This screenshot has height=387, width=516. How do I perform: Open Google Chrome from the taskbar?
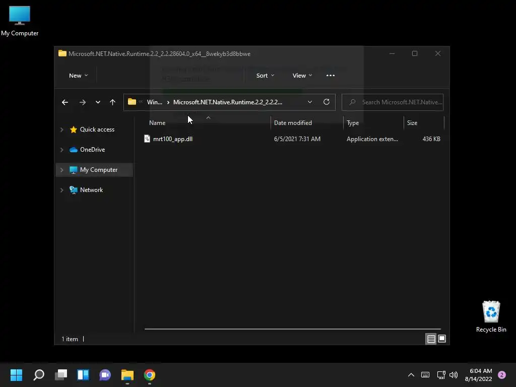(149, 375)
